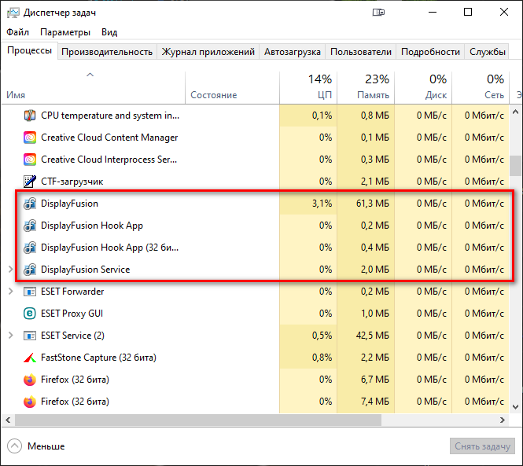523x466 pixels.
Task: Select the FastStone Capture (32 бита) name
Action: pyautogui.click(x=98, y=358)
